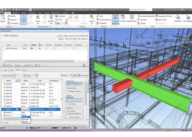Screen dimensions: 192x137
Task: Open the Auto-update viewpoint dropdown
Action: click(74, 111)
